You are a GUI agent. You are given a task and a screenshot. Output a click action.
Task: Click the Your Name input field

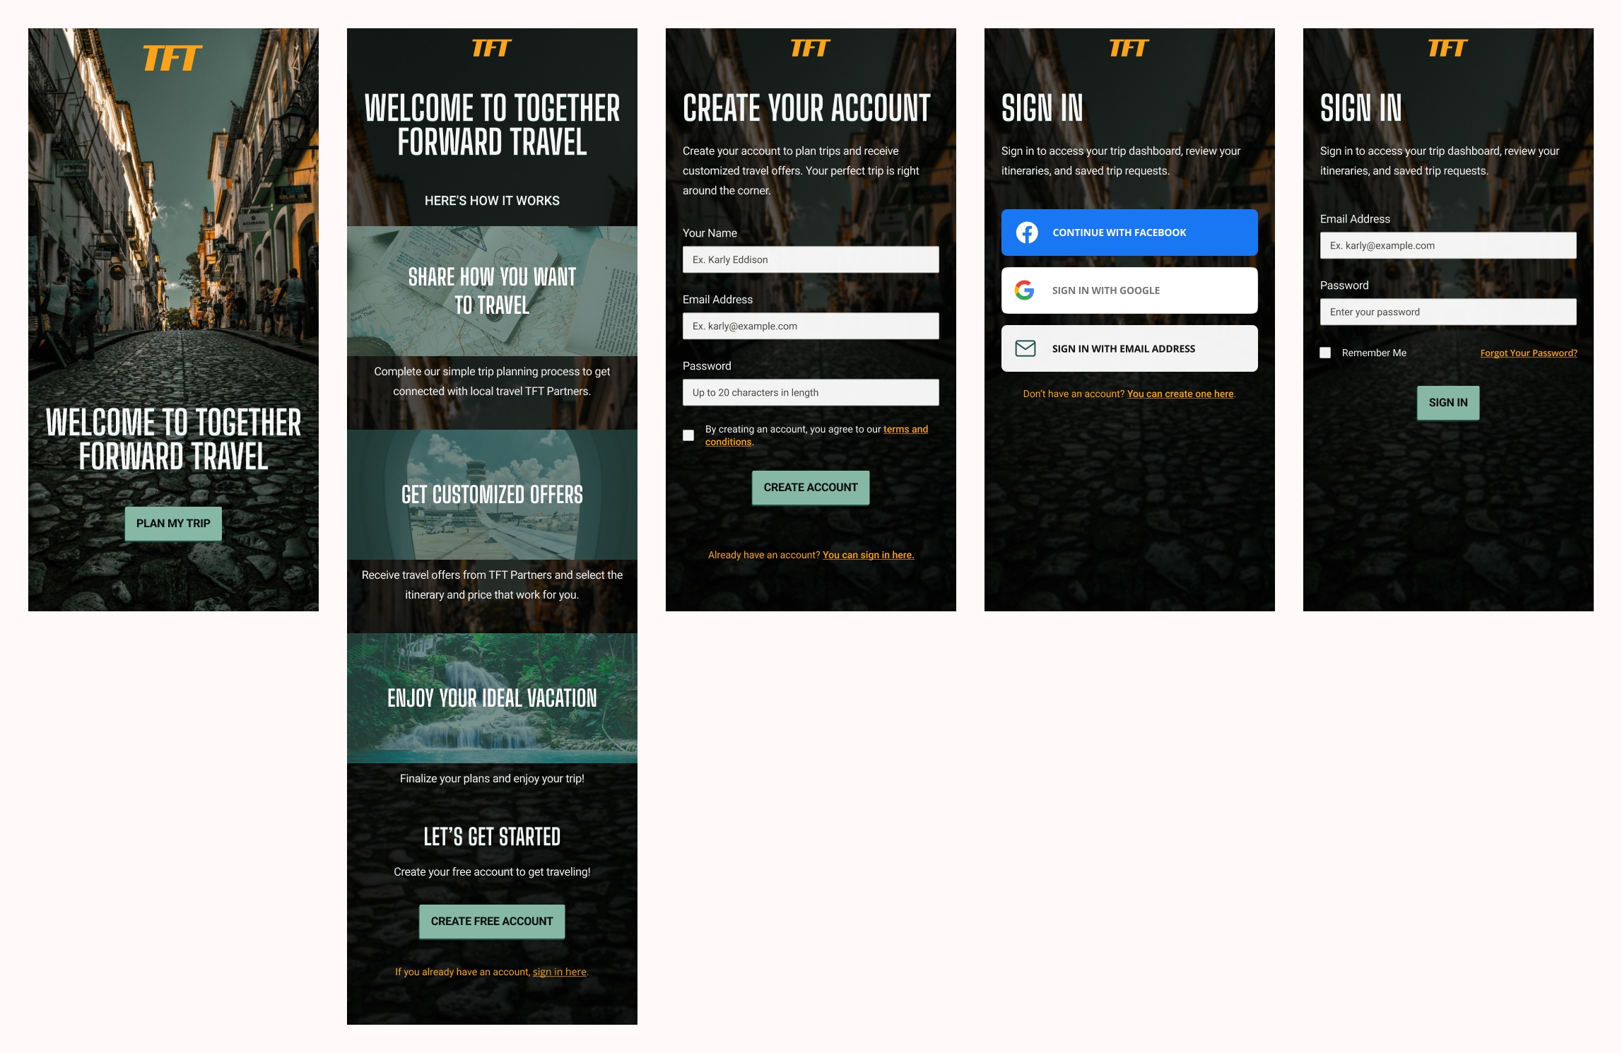coord(811,259)
